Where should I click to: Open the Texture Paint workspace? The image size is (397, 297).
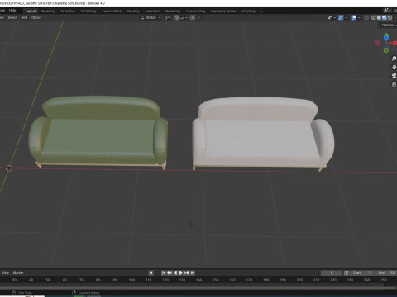point(112,11)
